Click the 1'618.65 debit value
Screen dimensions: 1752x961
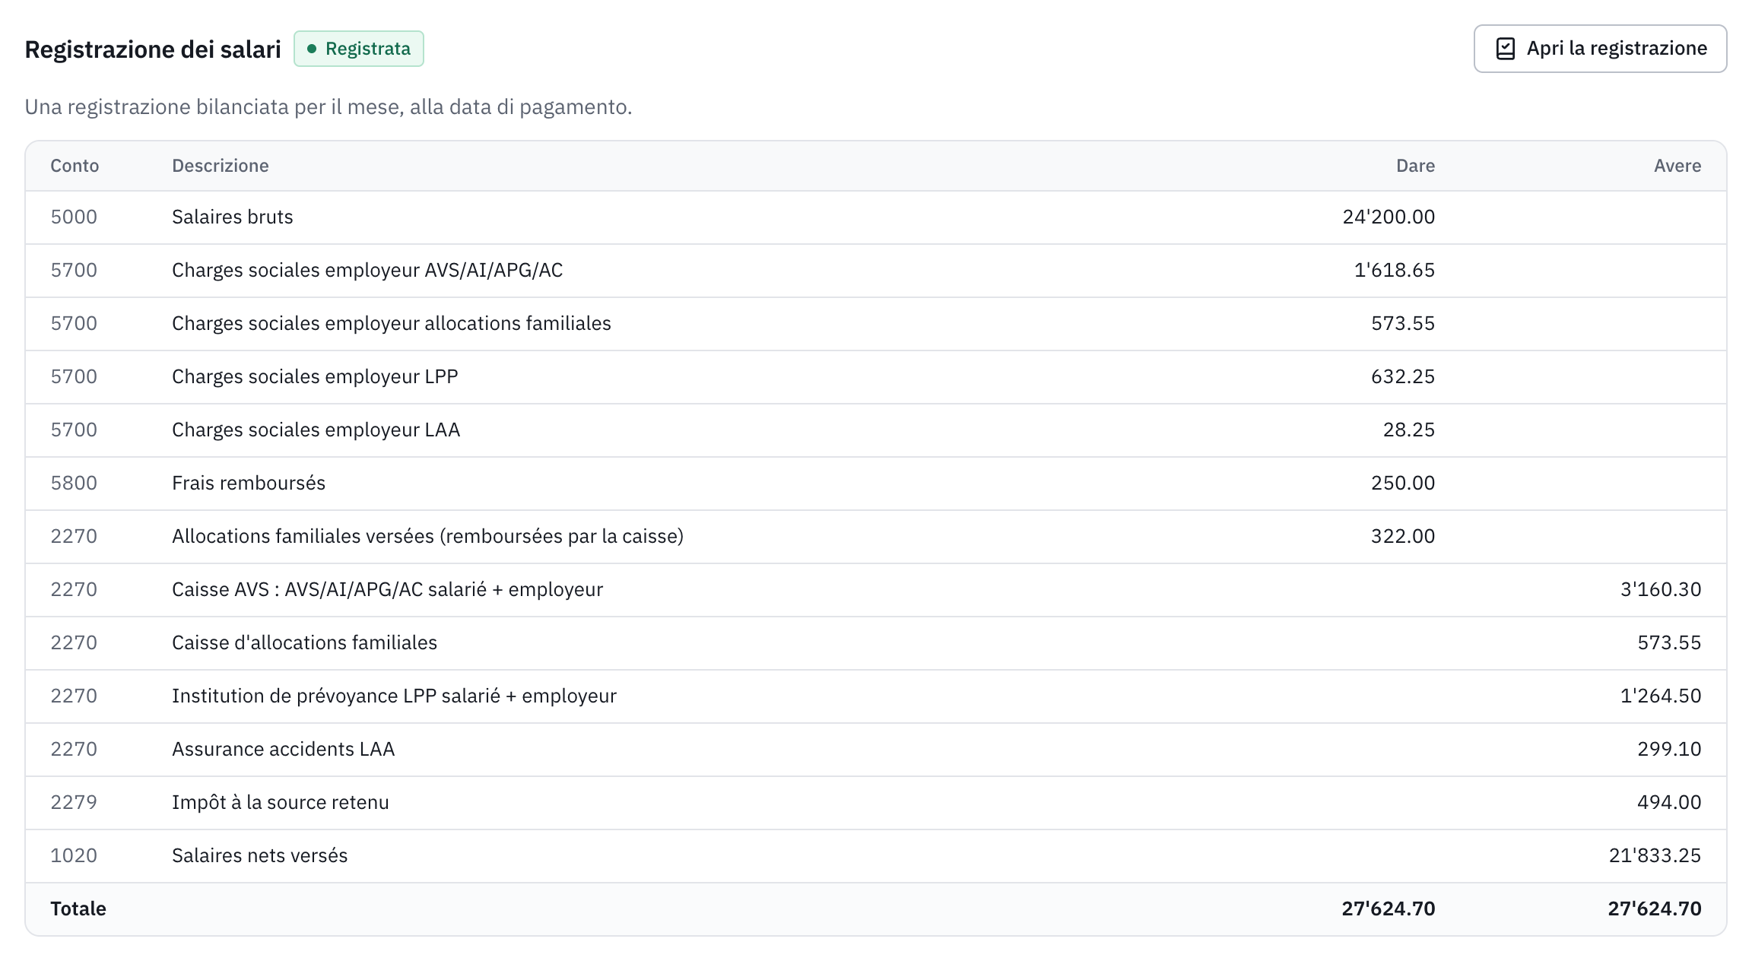coord(1395,270)
